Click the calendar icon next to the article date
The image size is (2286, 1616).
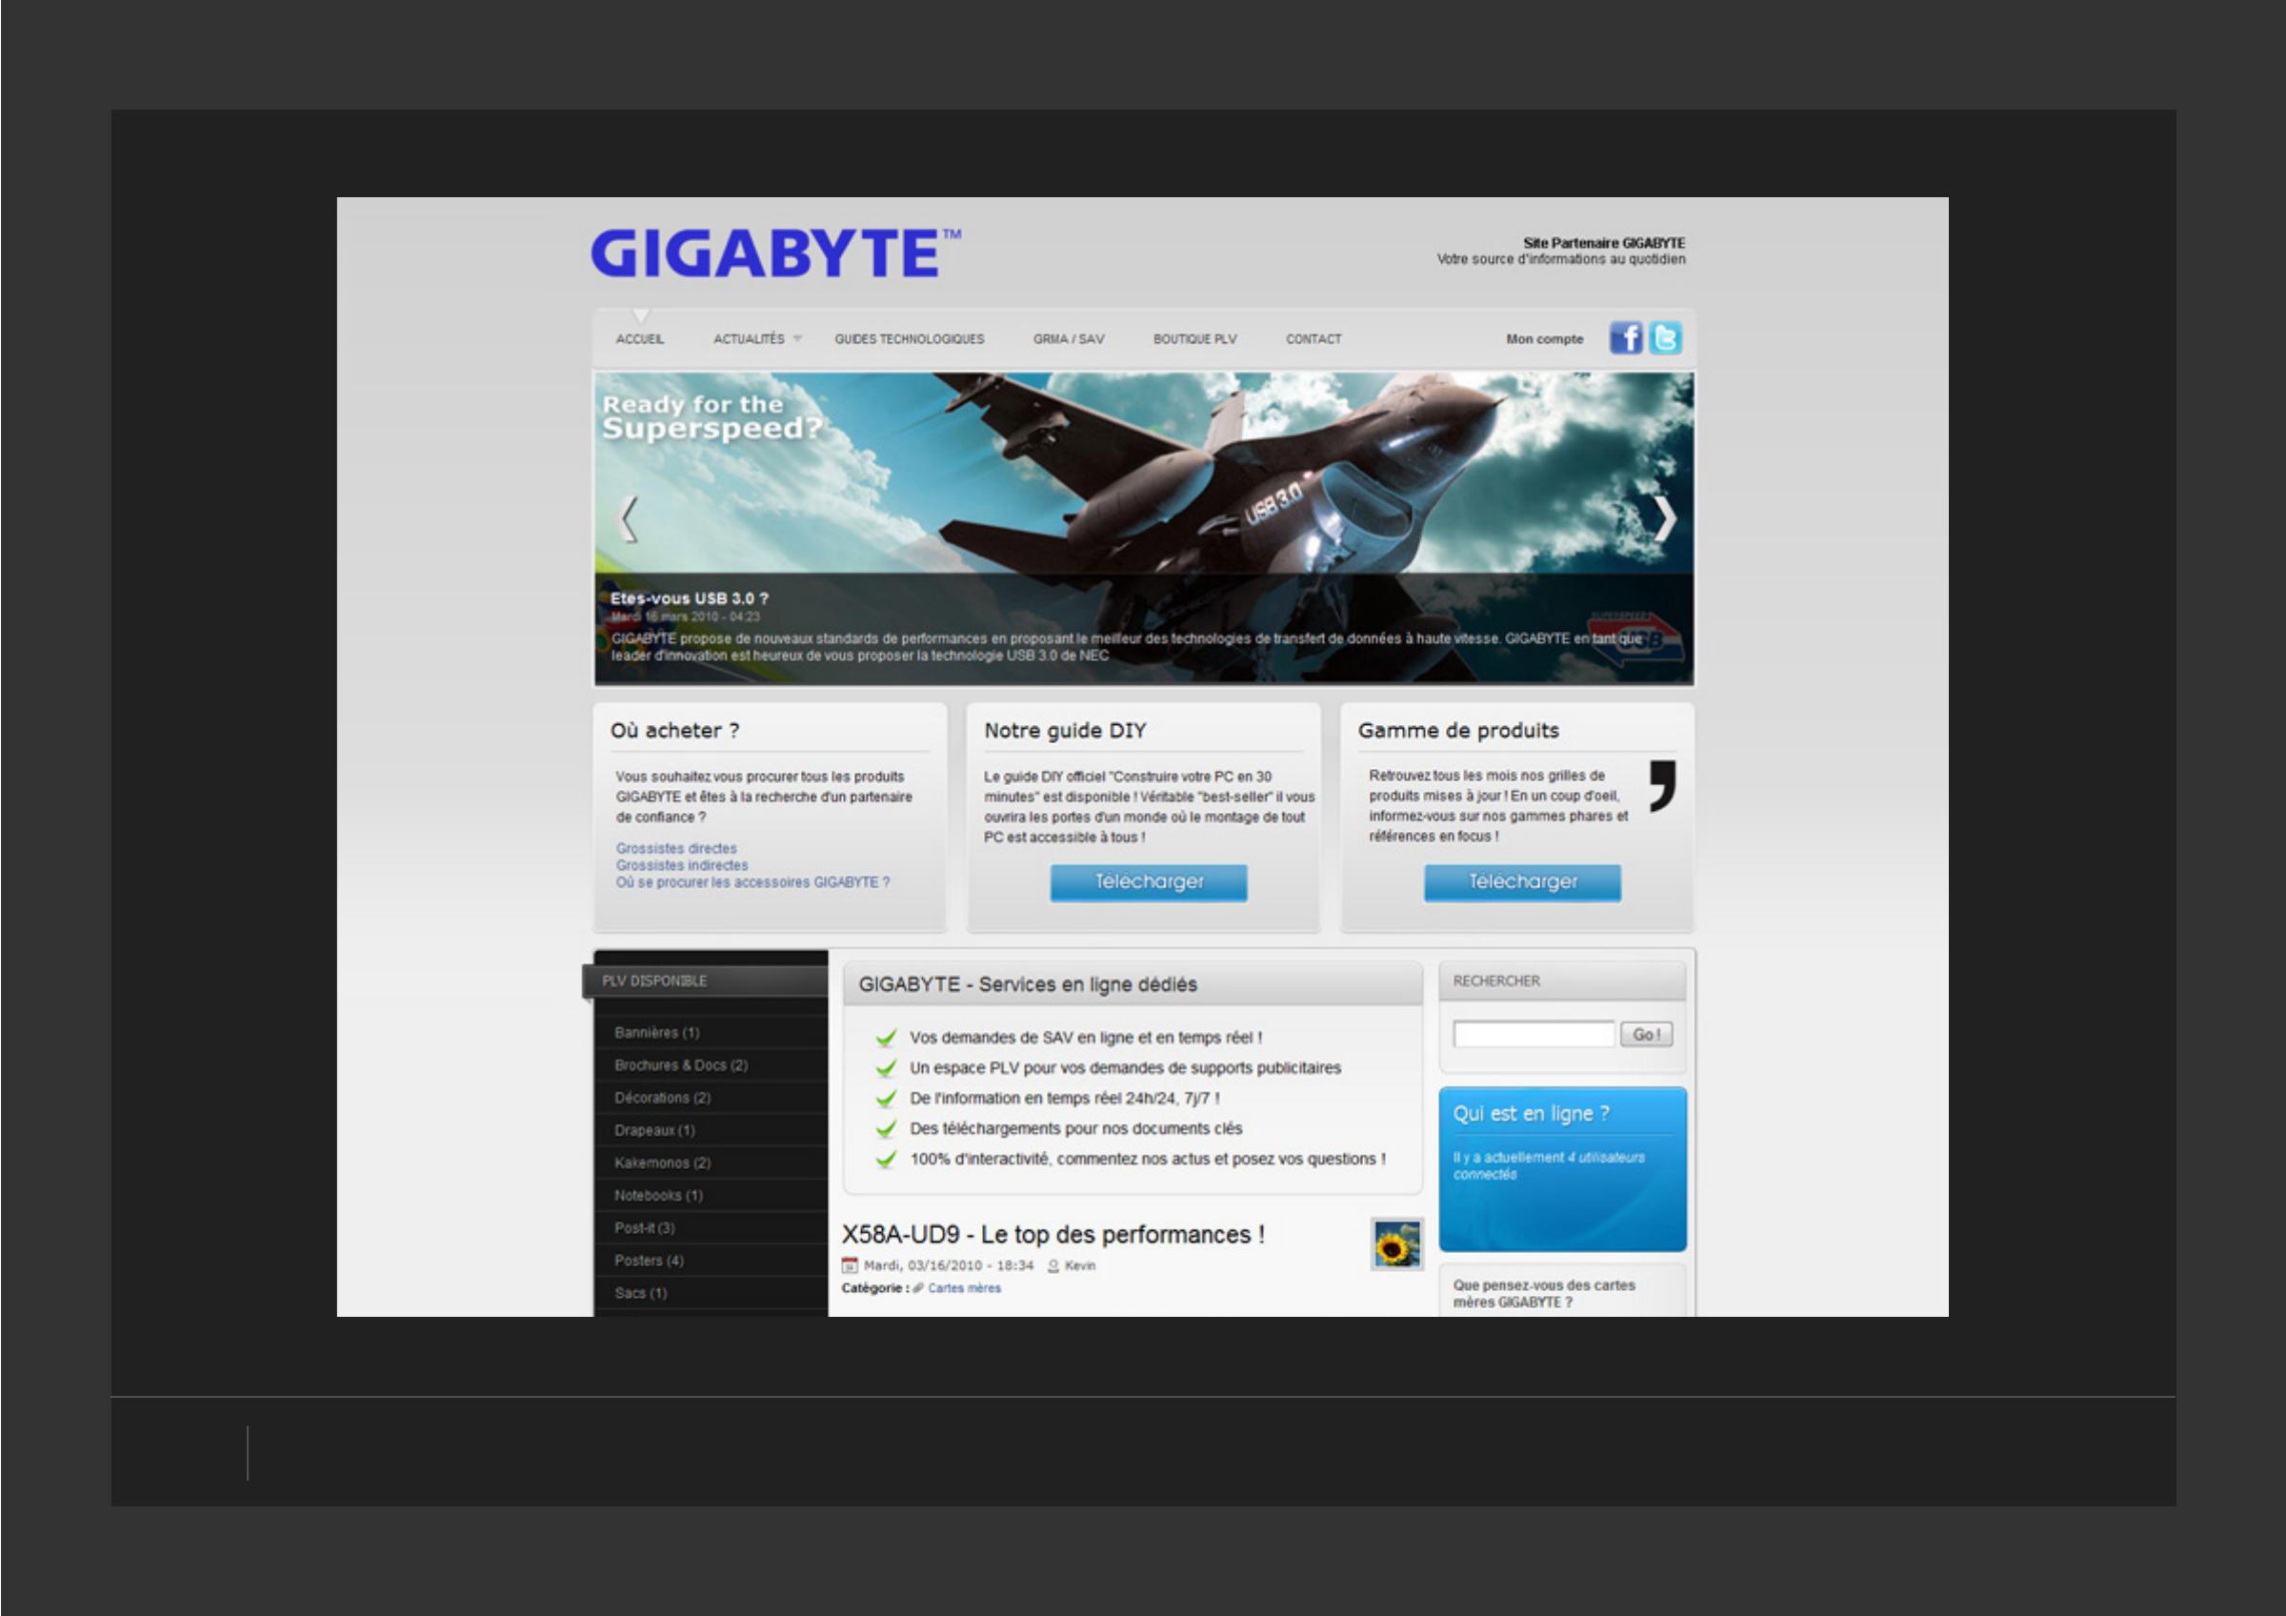coord(850,1265)
